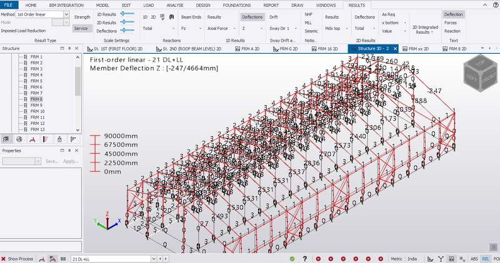500x263 pixels.
Task: Toggle Beam Ends reactions
Action: click(191, 17)
